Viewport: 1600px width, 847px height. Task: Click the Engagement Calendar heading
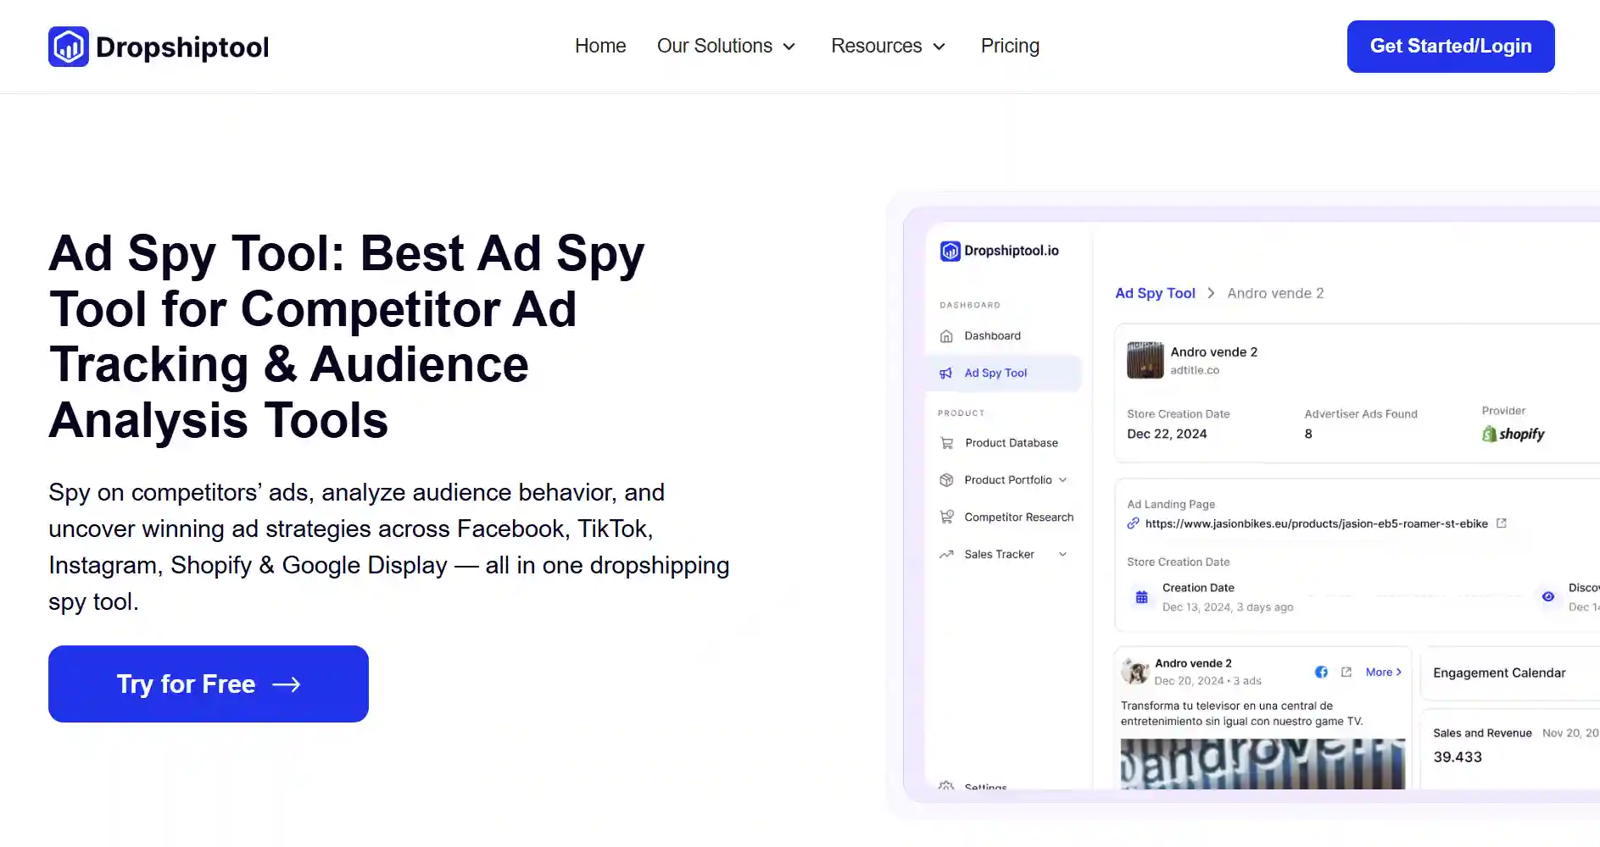tap(1499, 673)
